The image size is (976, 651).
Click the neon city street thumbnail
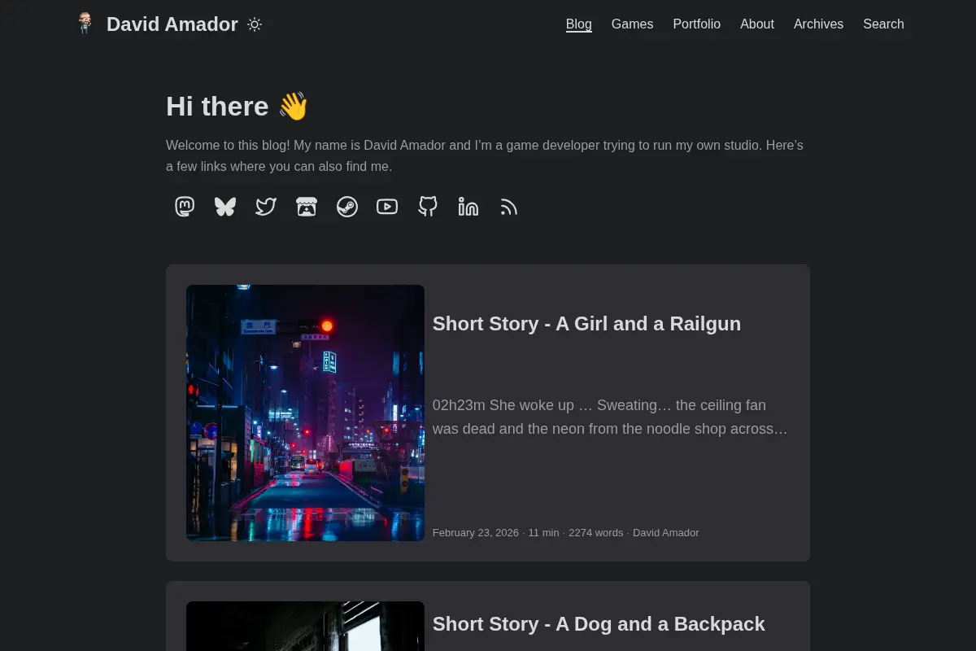[305, 413]
